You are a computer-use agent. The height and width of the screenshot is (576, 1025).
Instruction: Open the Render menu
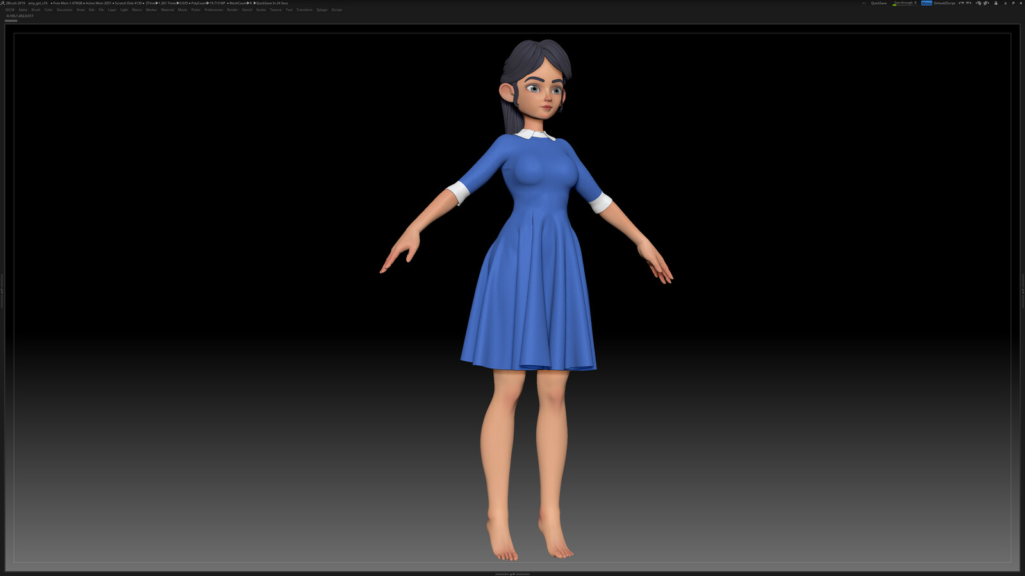click(233, 10)
